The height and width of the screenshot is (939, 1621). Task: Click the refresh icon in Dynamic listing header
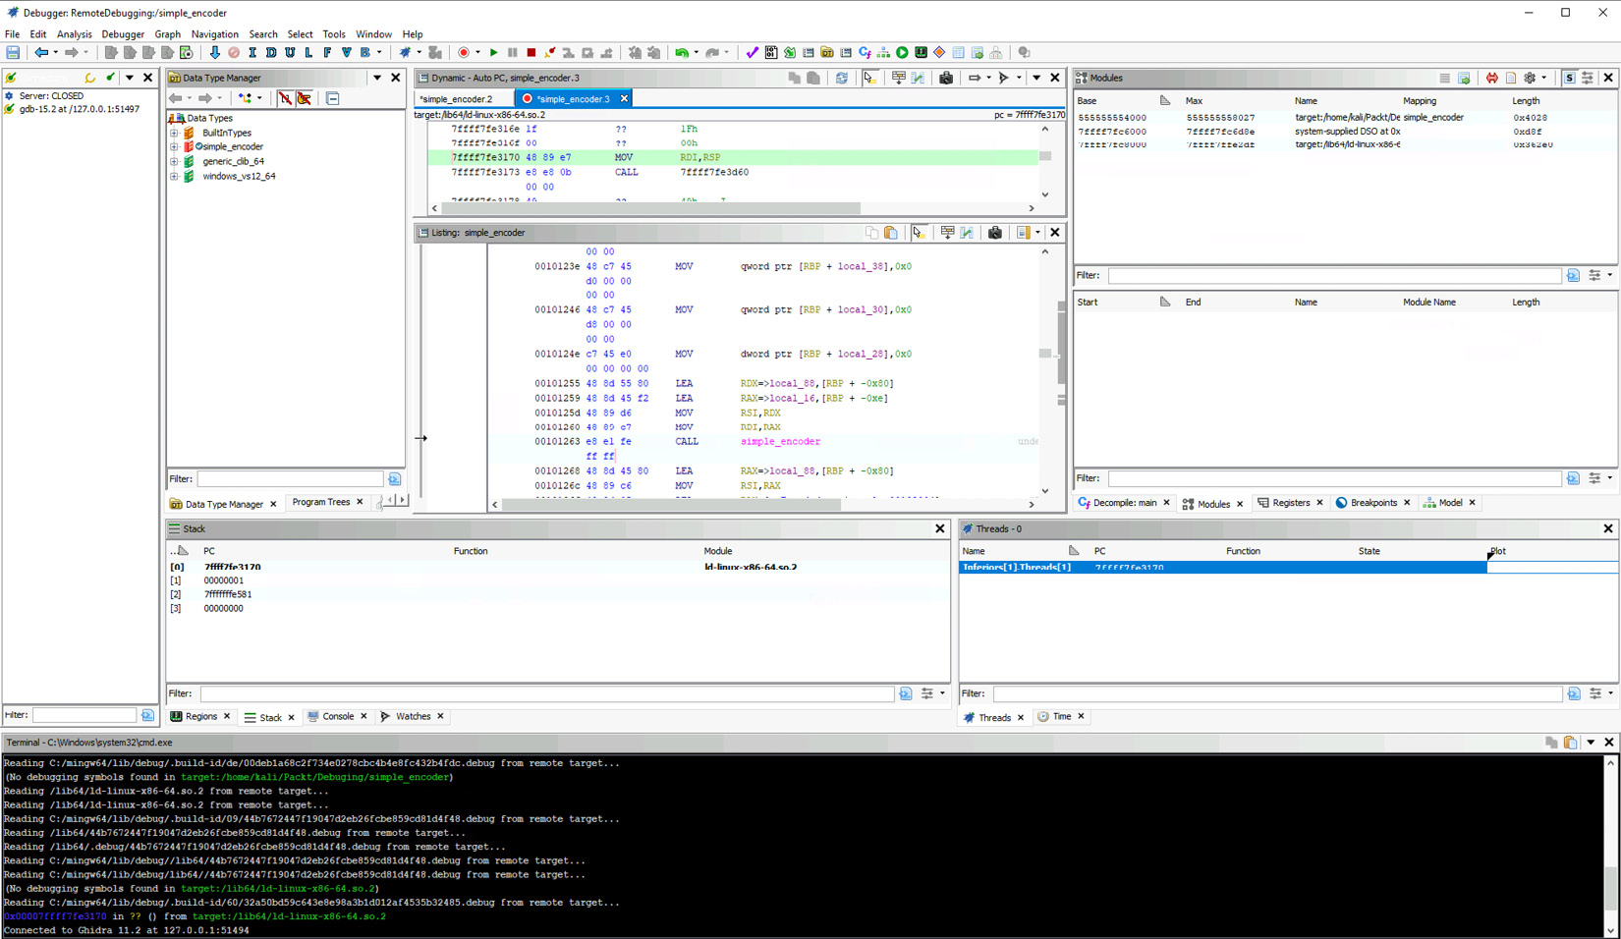[842, 78]
